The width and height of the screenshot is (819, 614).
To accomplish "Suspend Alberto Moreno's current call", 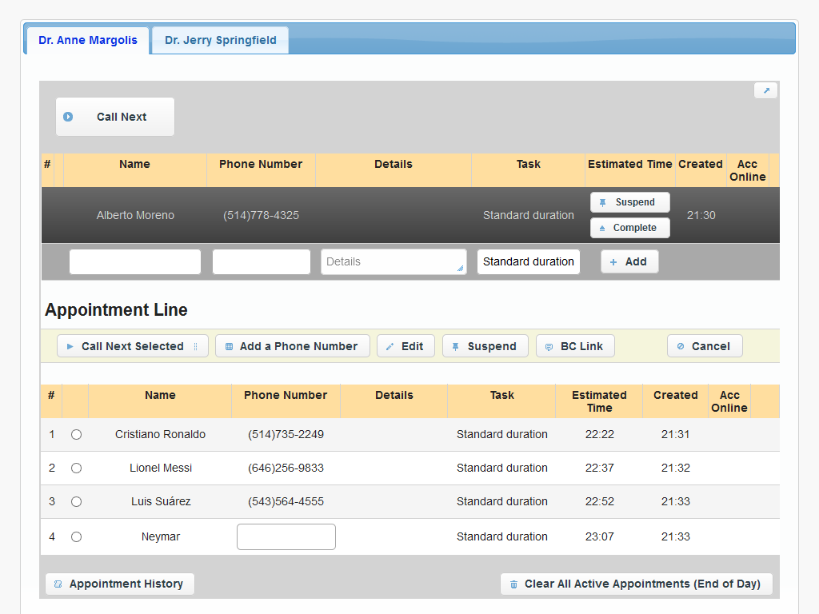I will tap(629, 203).
